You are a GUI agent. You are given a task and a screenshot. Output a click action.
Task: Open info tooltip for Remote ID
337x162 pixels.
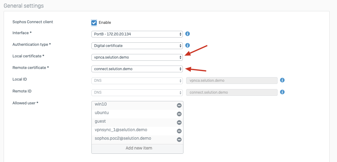pos(282,92)
